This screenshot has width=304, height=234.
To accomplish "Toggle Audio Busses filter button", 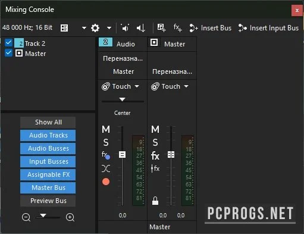I will click(48, 148).
